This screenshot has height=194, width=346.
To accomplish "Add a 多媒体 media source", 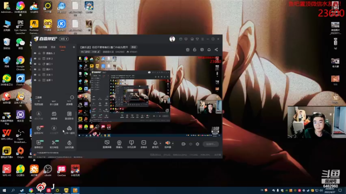I will [144, 144].
